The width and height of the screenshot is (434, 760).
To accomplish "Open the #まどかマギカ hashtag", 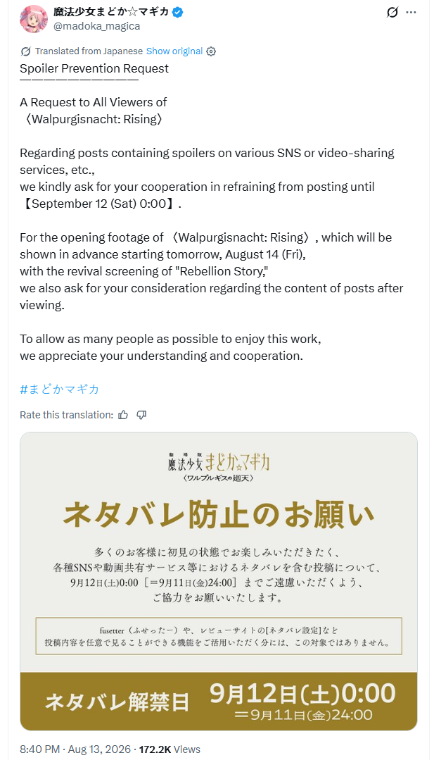I will click(x=60, y=390).
